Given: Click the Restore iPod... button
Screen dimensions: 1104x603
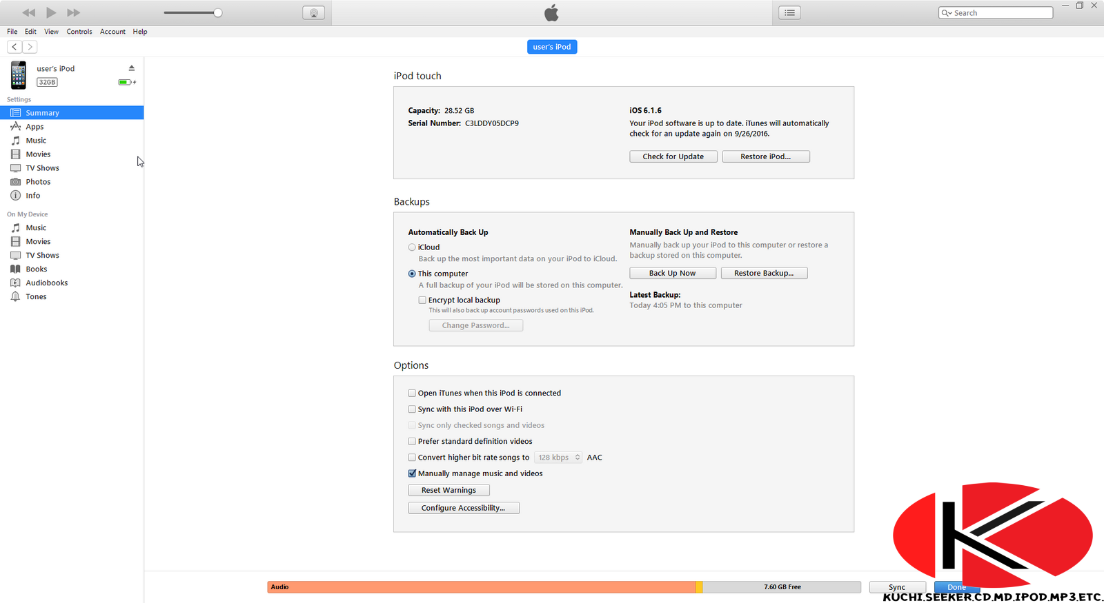Looking at the screenshot, I should pos(766,156).
